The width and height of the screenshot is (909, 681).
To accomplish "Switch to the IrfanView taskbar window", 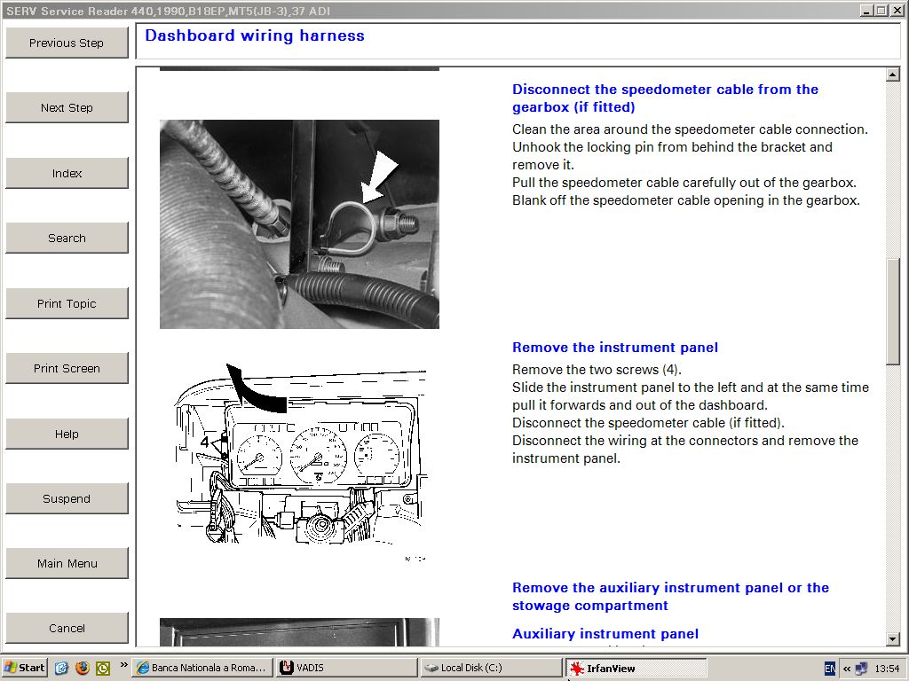I will [636, 668].
